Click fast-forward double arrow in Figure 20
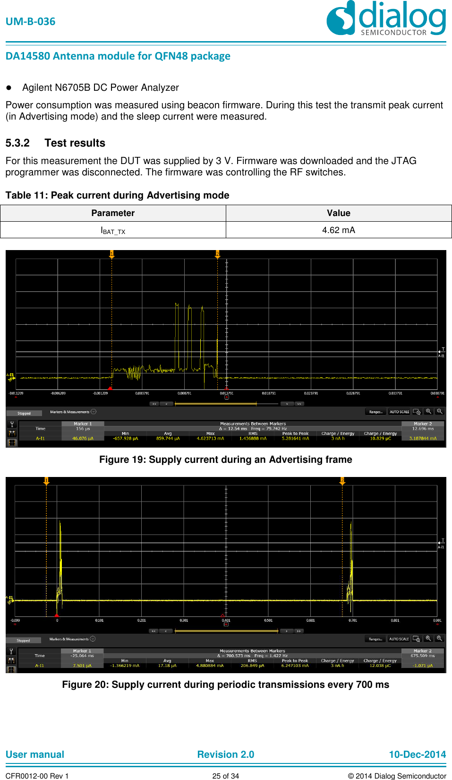The width and height of the screenshot is (452, 780). click(299, 631)
